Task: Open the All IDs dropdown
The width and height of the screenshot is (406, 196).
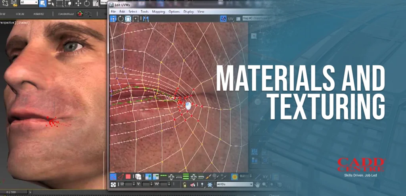Action: pyautogui.click(x=234, y=184)
